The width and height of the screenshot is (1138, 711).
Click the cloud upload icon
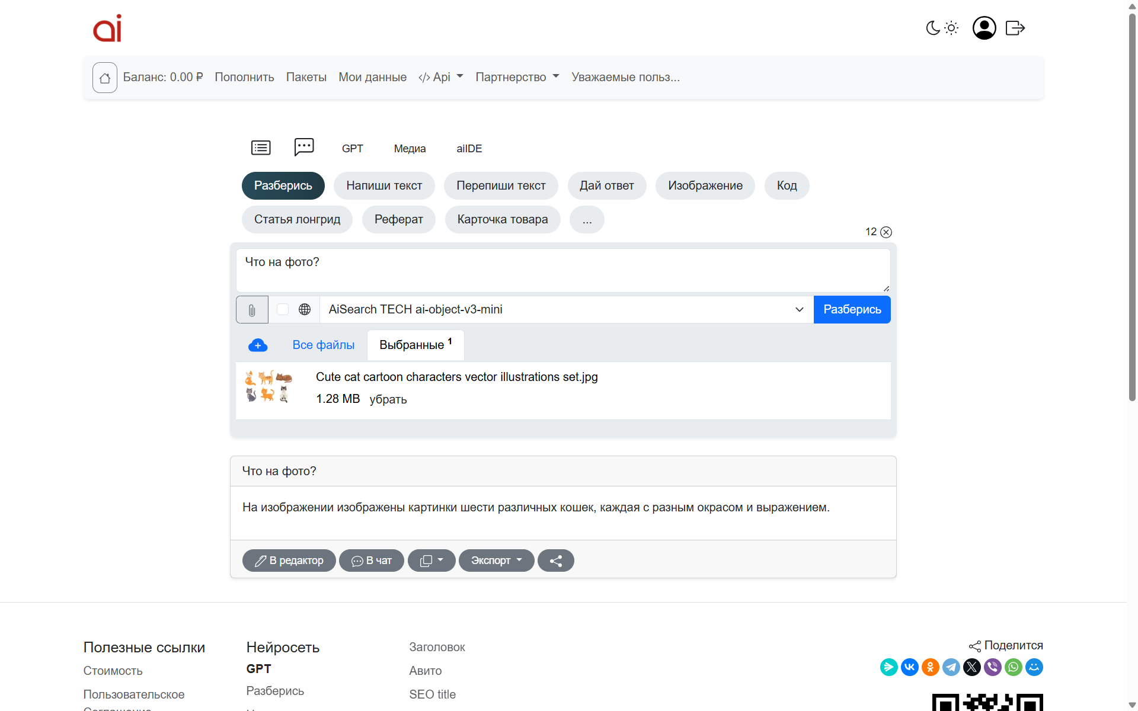pos(258,345)
